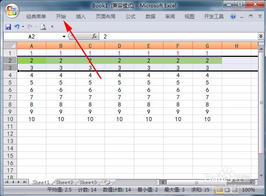Select cell E9 containing 9
The height and width of the screenshot is (196, 266).
tap(148, 112)
